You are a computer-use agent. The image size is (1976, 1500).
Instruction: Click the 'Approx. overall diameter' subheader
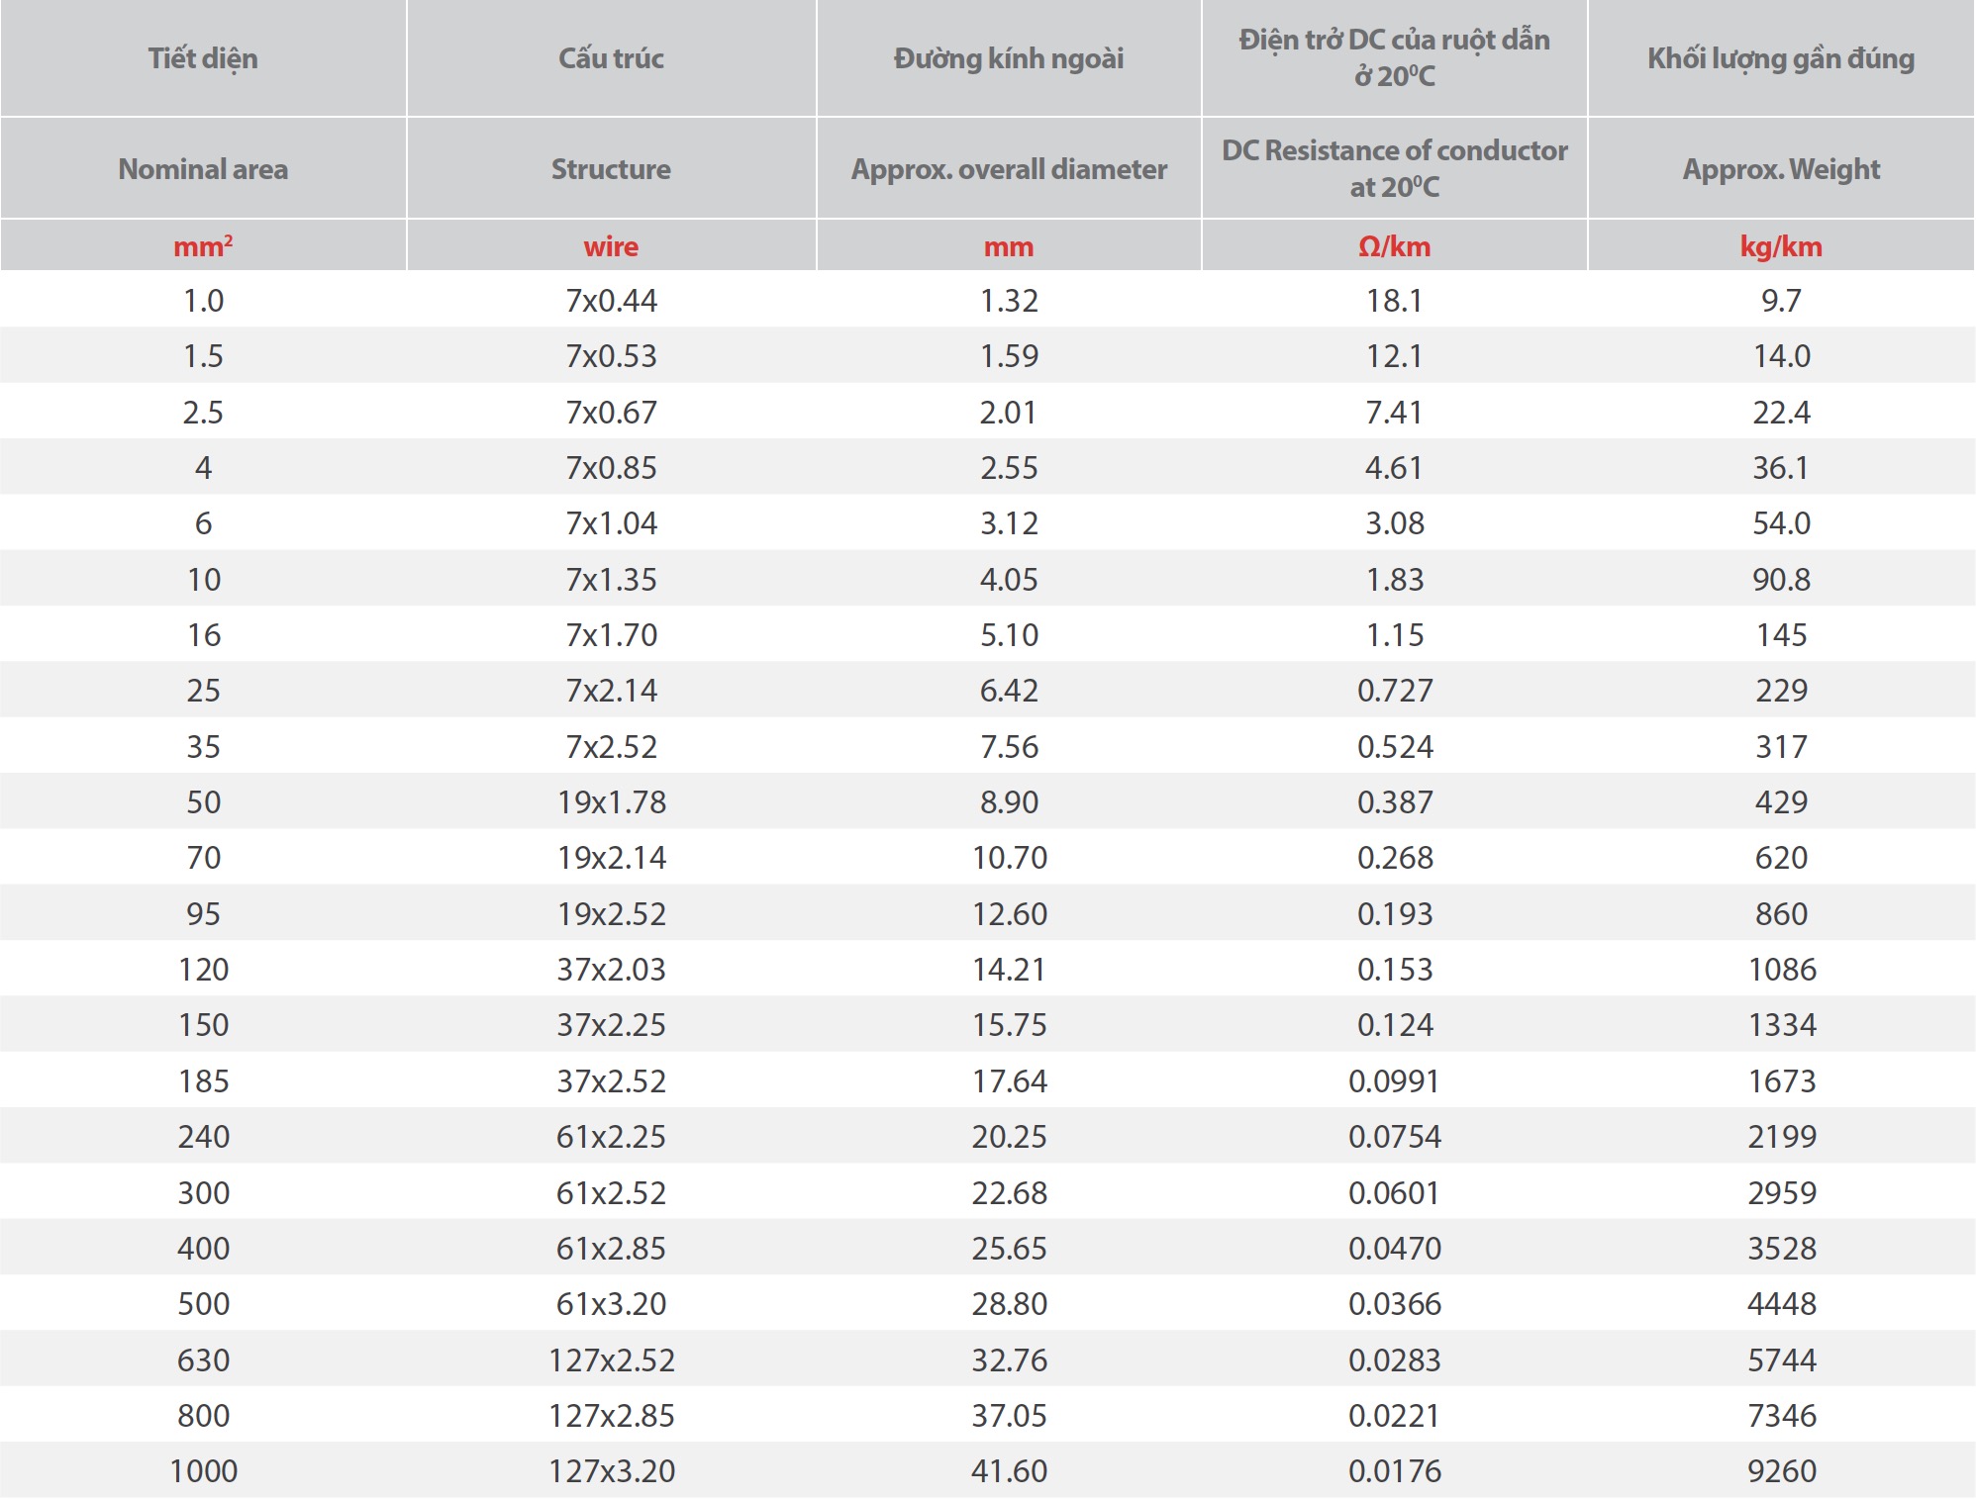1009,169
